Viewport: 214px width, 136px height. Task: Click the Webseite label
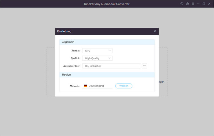75,86
